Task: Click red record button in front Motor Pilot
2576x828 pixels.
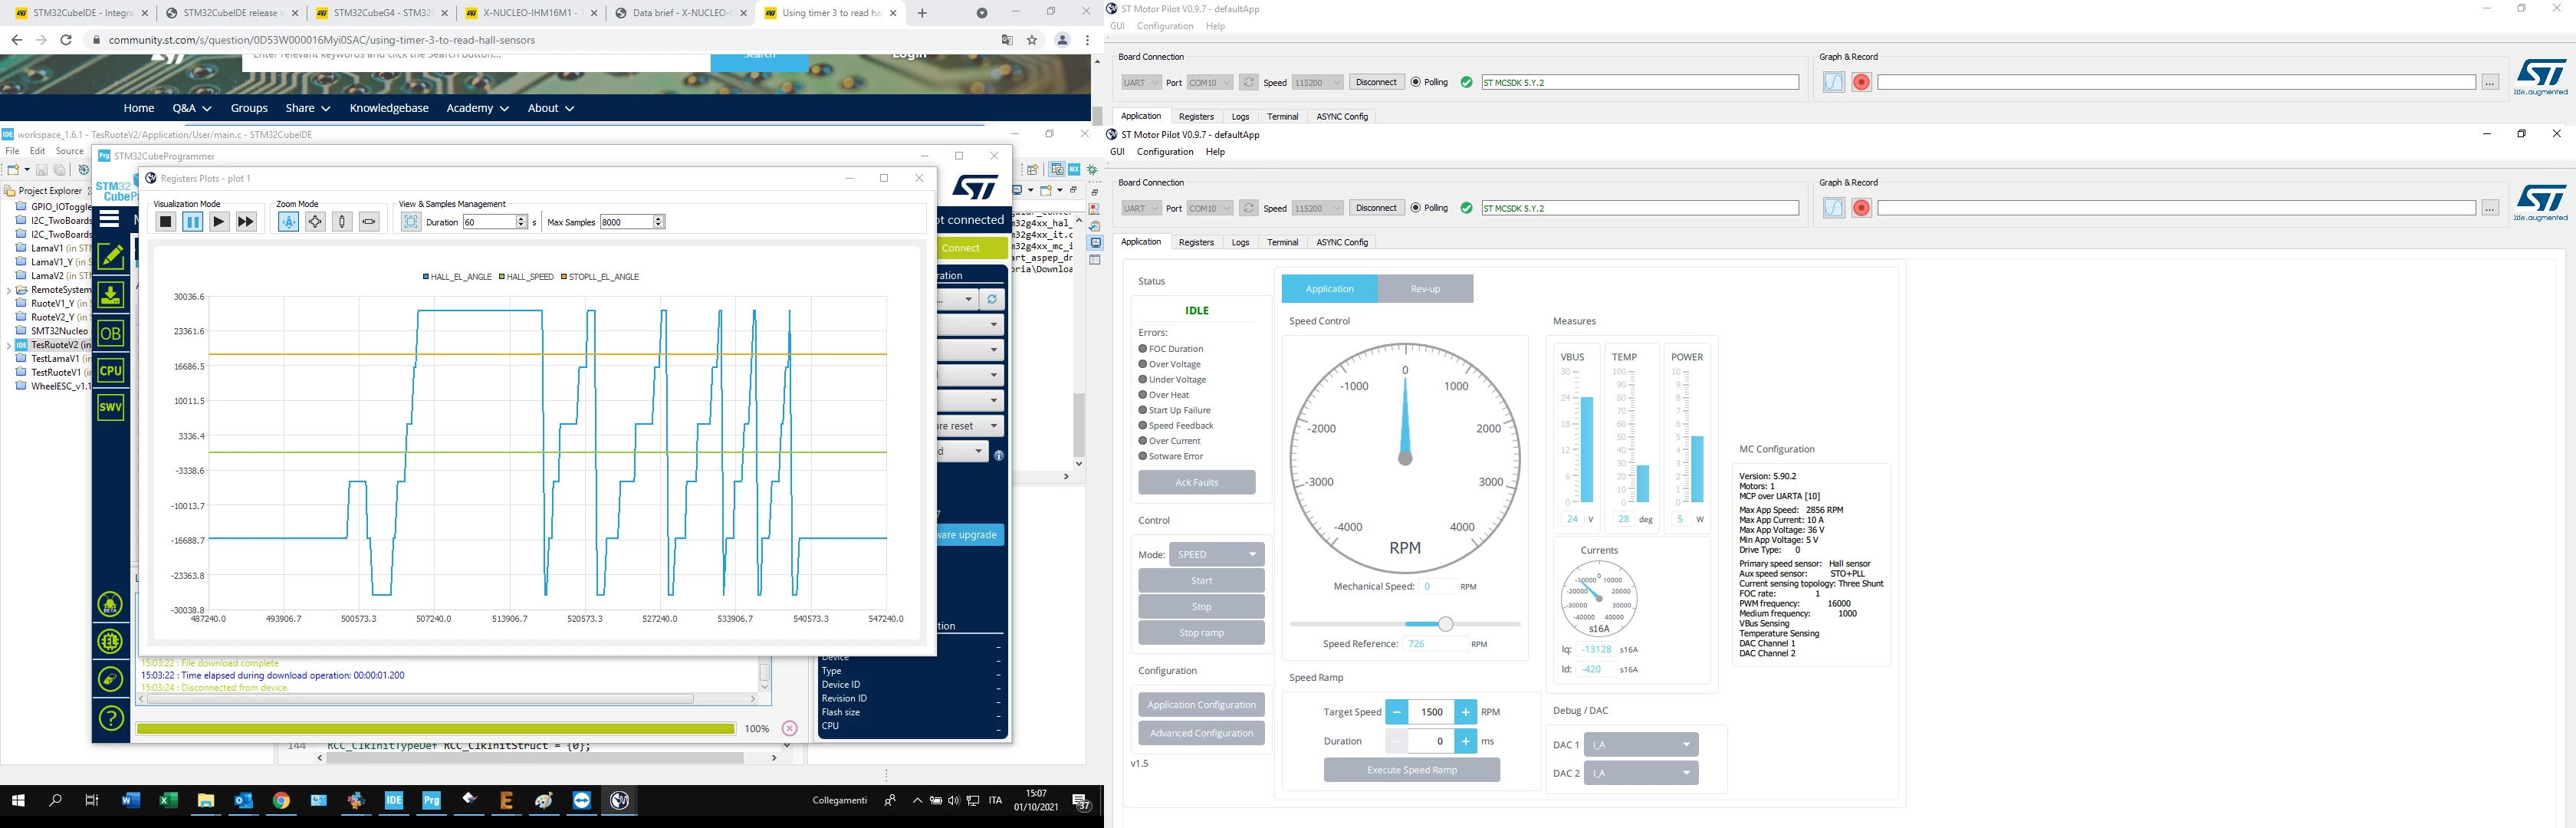Action: [1861, 208]
